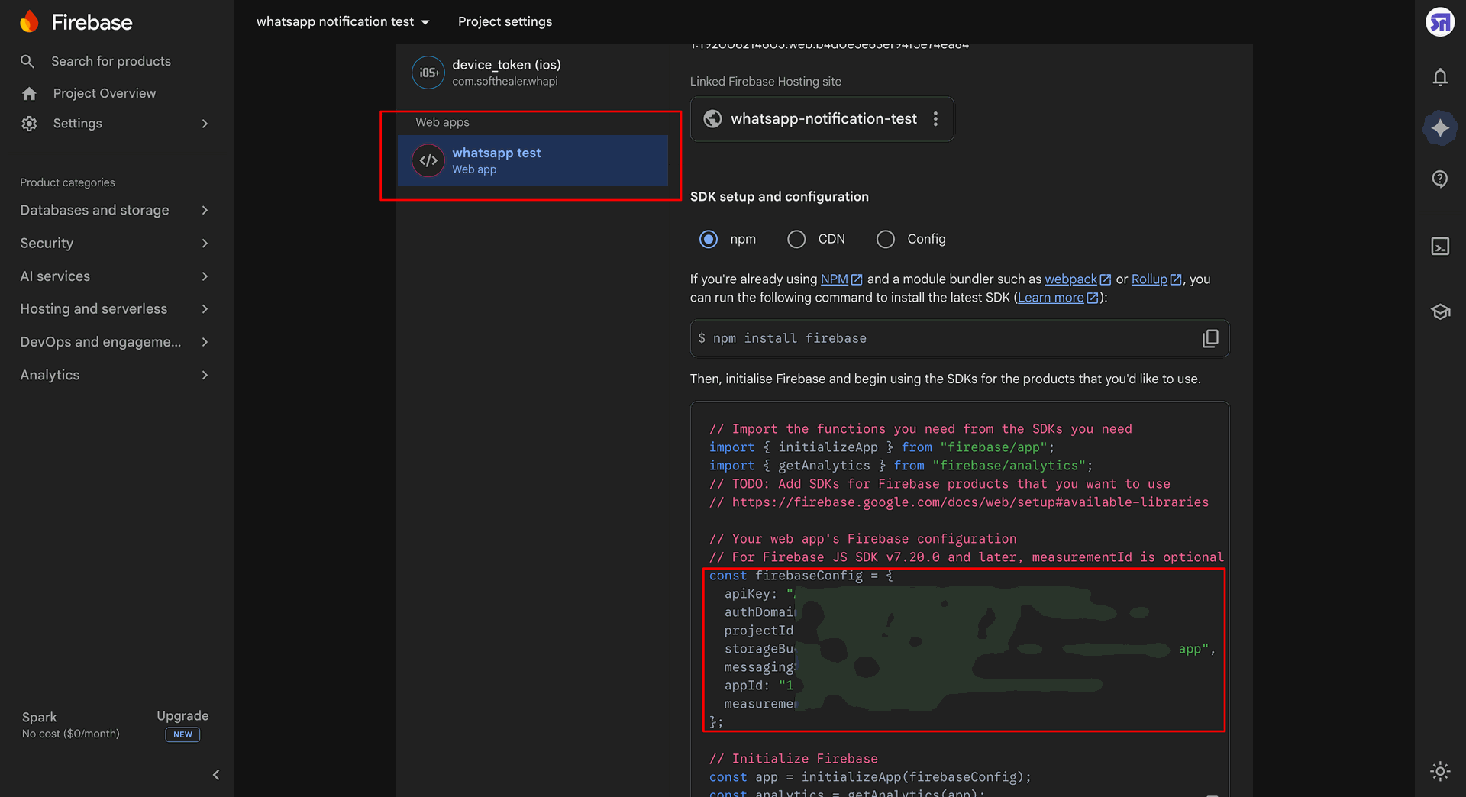The height and width of the screenshot is (797, 1466).
Task: Open Settings in sidebar
Action: click(x=77, y=124)
